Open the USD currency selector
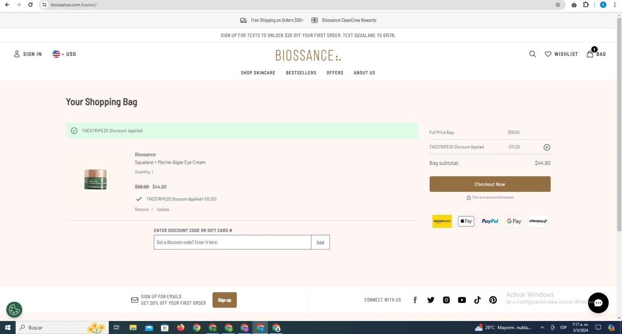The image size is (622, 334). click(x=64, y=54)
